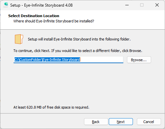Go Back to the previous setup step

tap(96, 122)
